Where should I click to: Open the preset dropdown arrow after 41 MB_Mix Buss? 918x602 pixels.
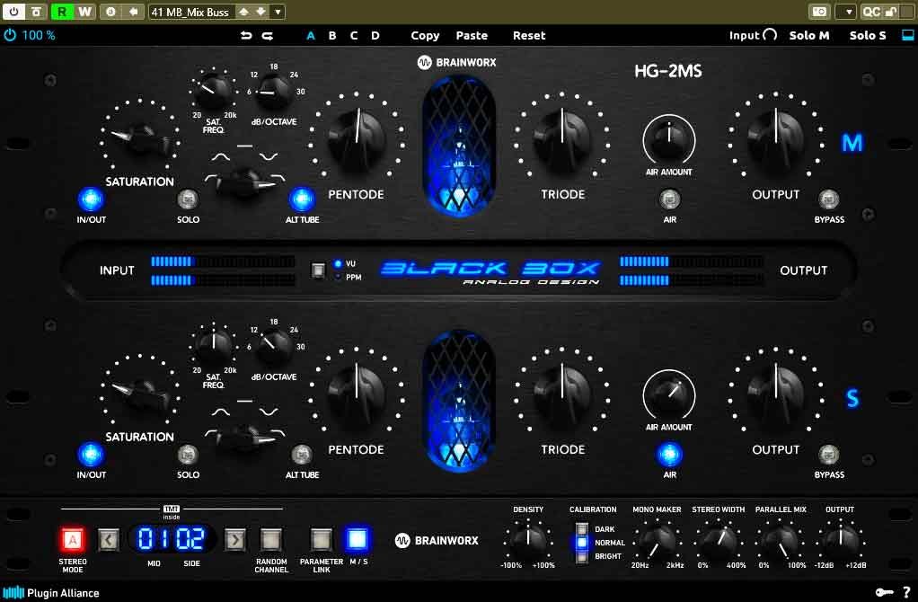[278, 11]
